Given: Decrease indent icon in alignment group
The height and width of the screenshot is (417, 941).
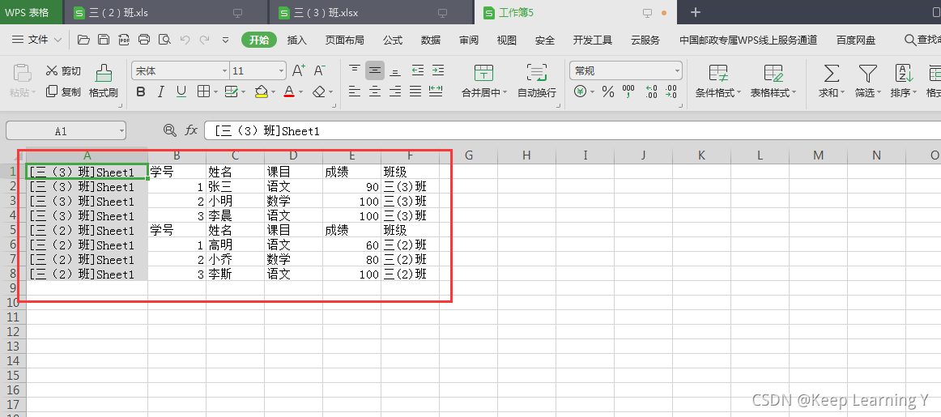Looking at the screenshot, I should [x=418, y=70].
